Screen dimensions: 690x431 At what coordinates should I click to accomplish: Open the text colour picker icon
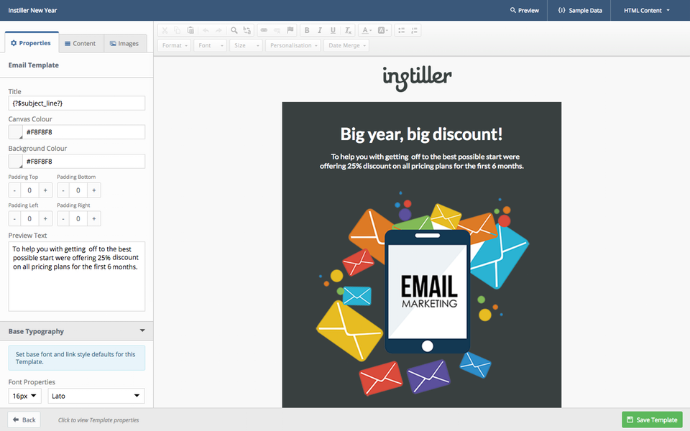point(366,30)
